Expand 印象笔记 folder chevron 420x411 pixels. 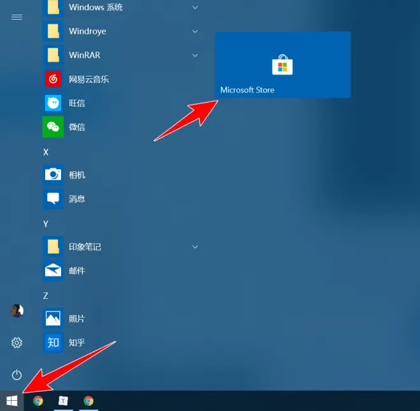click(x=195, y=247)
